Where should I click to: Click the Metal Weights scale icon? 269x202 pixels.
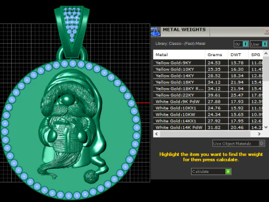coord(155,31)
